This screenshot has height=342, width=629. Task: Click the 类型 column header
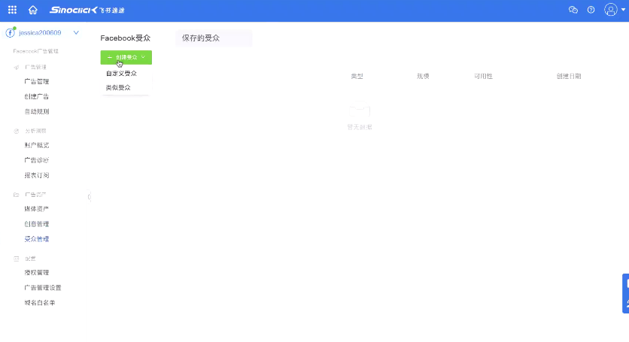(357, 76)
